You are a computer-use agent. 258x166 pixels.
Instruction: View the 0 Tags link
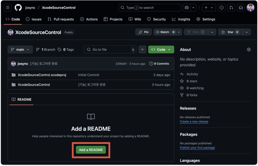click(66, 50)
